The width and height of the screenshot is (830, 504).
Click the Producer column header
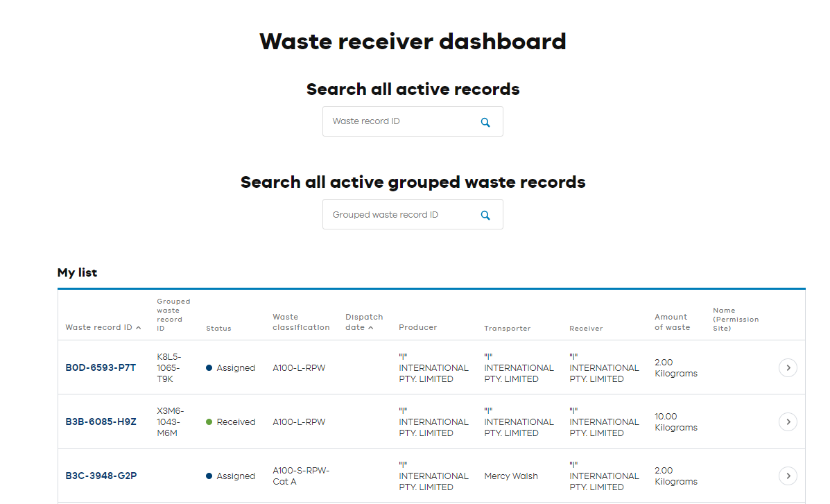point(417,327)
